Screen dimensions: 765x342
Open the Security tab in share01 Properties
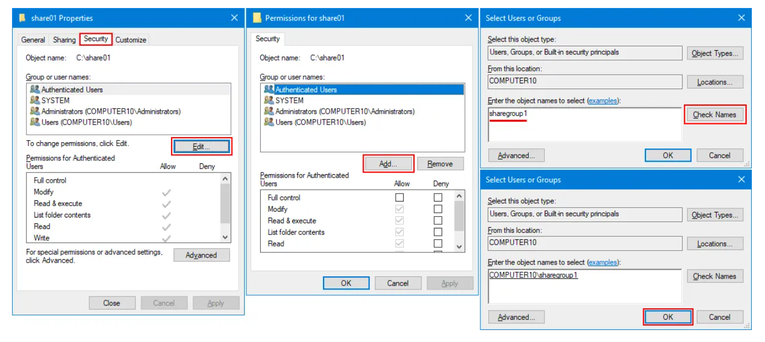pyautogui.click(x=95, y=39)
